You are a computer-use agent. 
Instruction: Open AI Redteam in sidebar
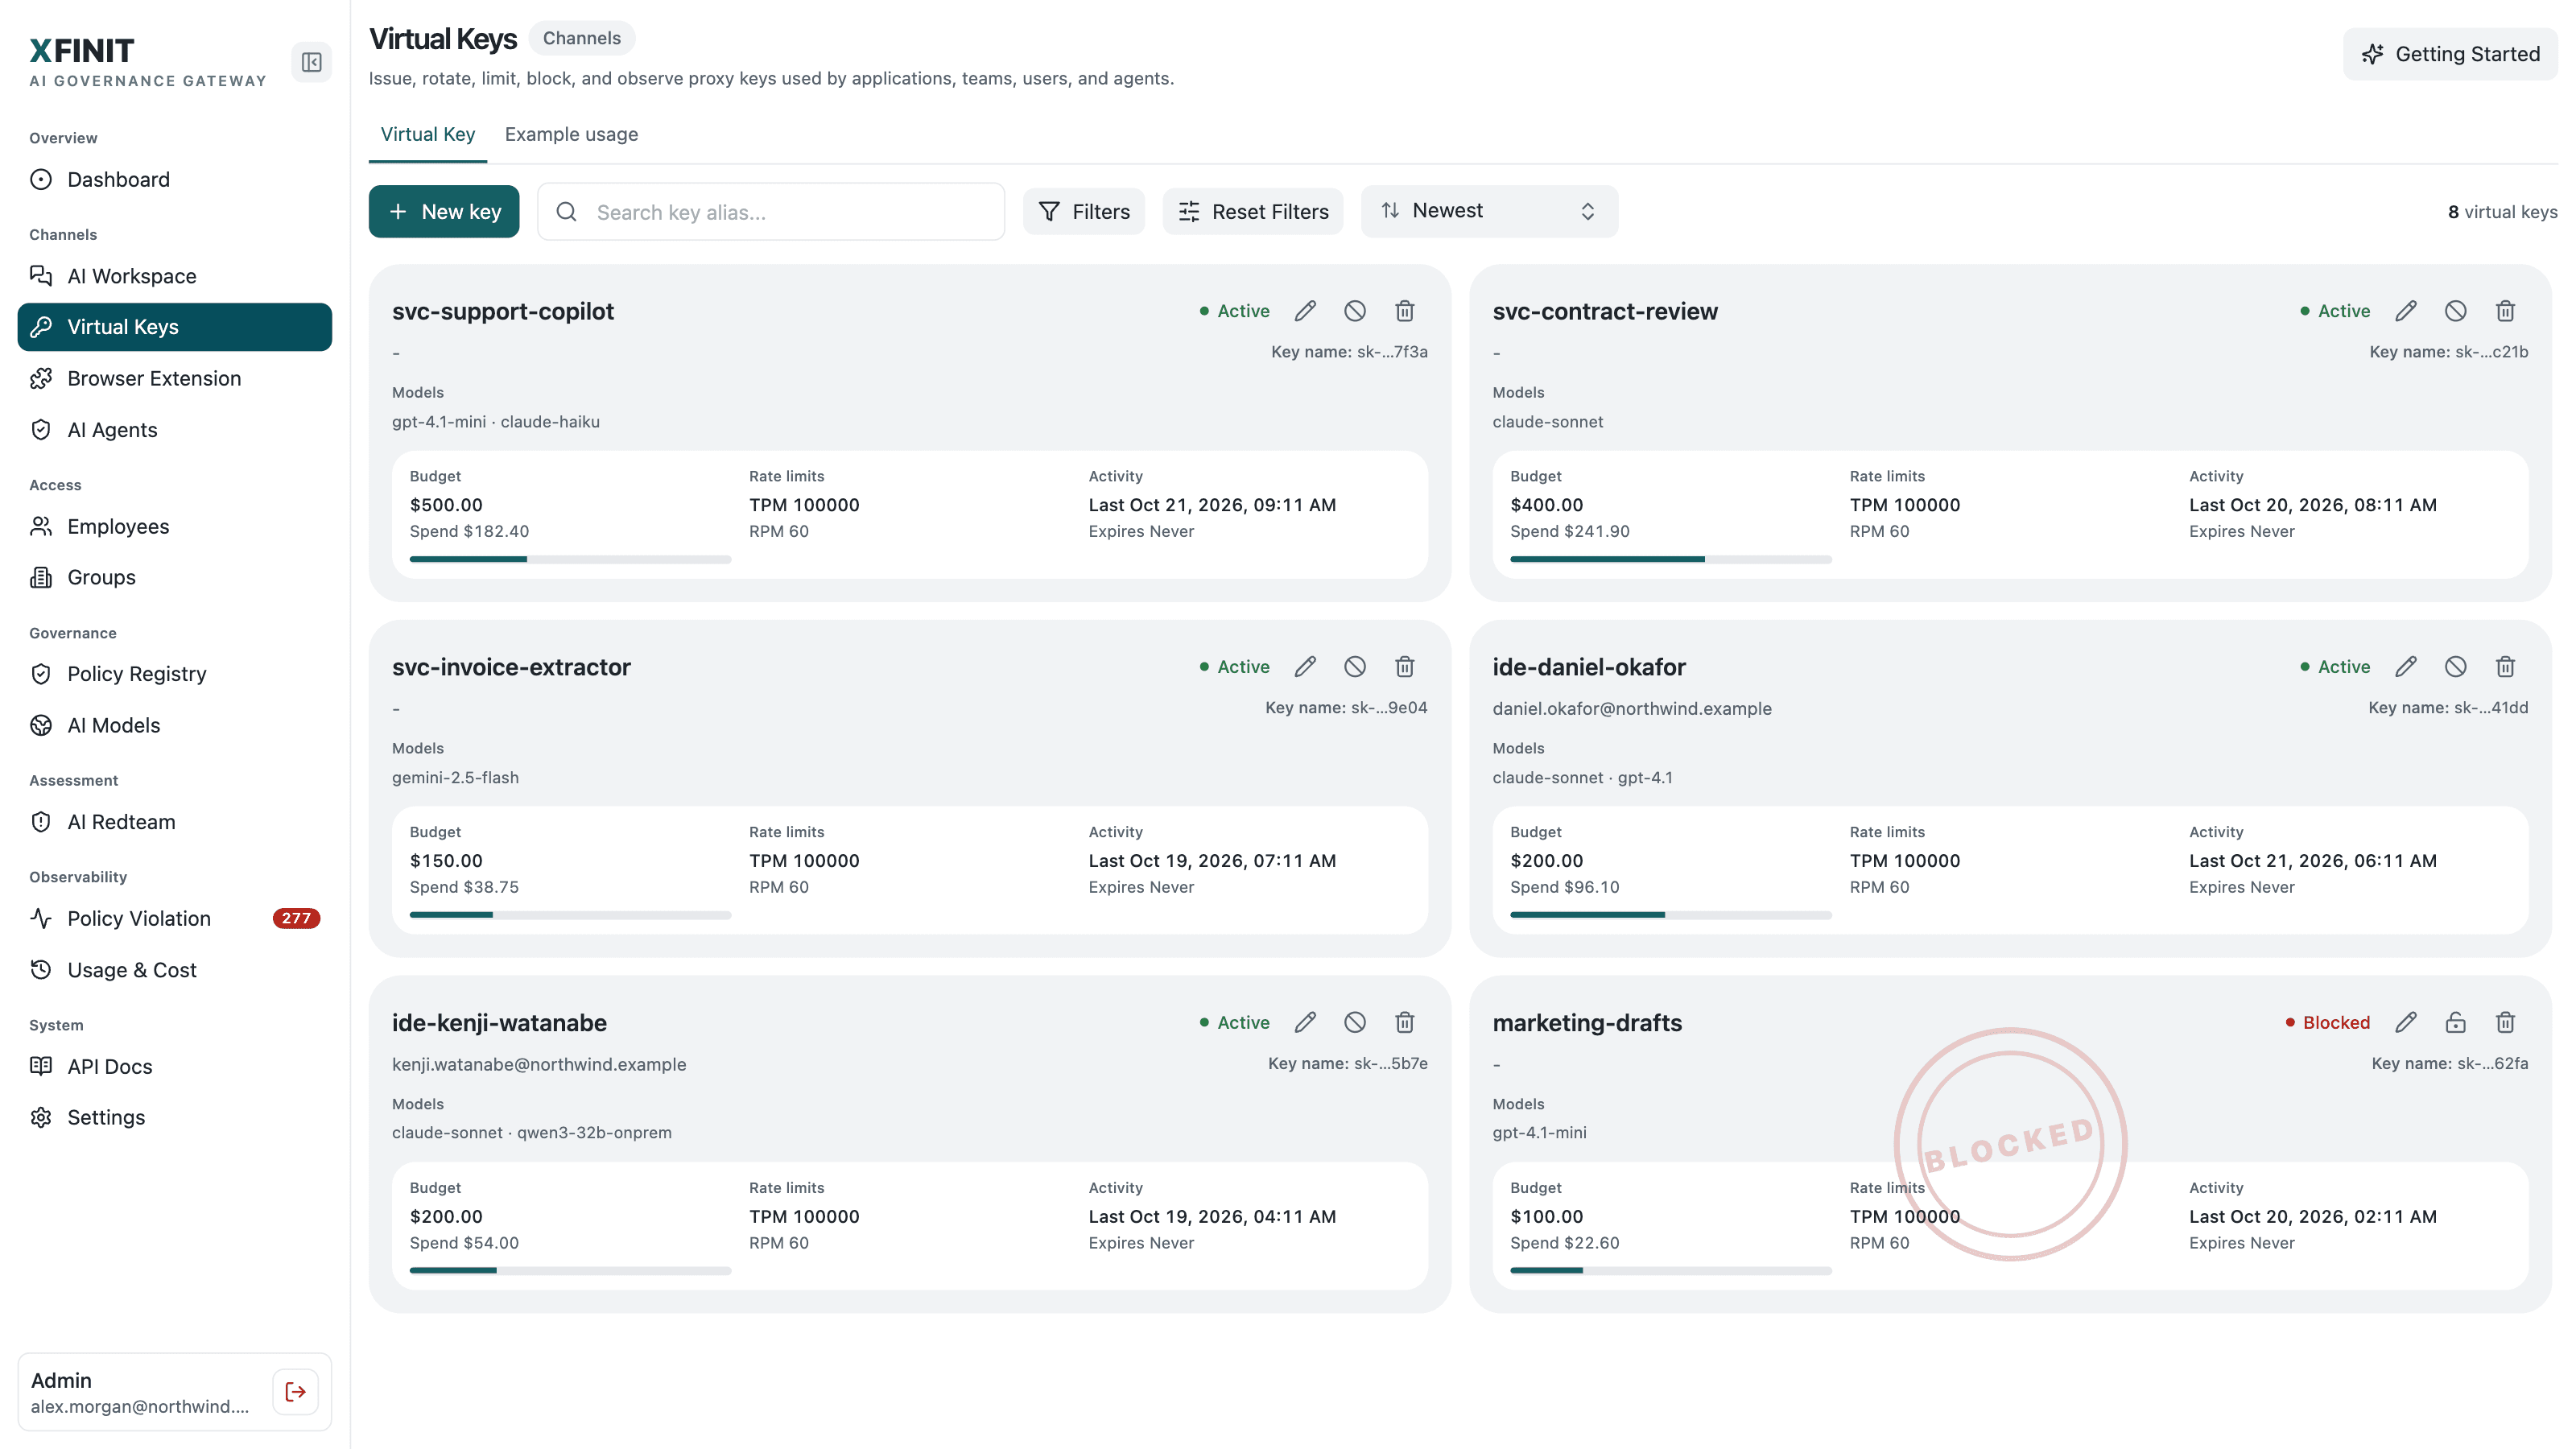[175, 822]
